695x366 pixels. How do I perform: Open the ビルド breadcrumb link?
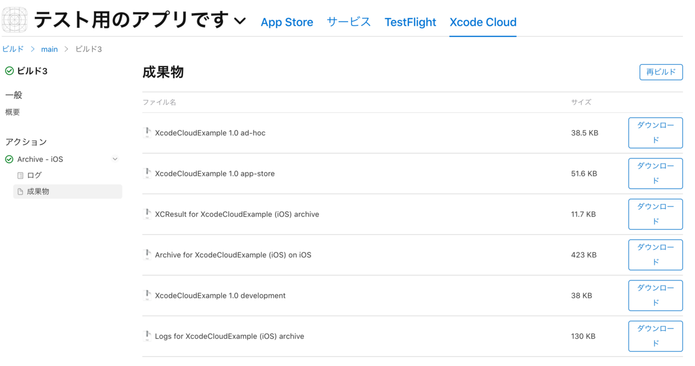pos(12,49)
